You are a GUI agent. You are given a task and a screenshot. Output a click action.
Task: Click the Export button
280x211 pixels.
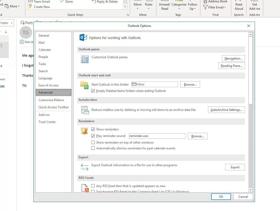coord(235,167)
